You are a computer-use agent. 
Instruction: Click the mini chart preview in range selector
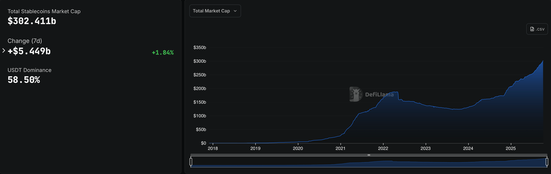[369, 162]
